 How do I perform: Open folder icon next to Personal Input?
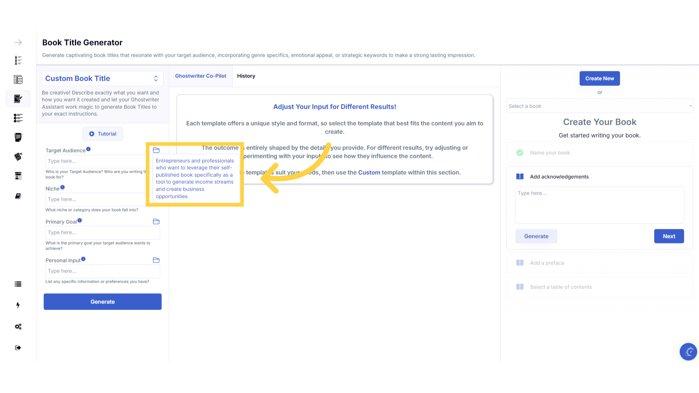click(156, 260)
